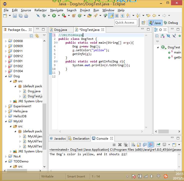Image resolution: width=184 pixels, height=181 pixels.
Task: Save the current file with Save icon
Action: click(x=15, y=16)
